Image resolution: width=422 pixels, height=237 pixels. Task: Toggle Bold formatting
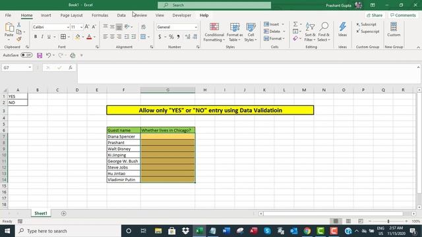tap(35, 37)
